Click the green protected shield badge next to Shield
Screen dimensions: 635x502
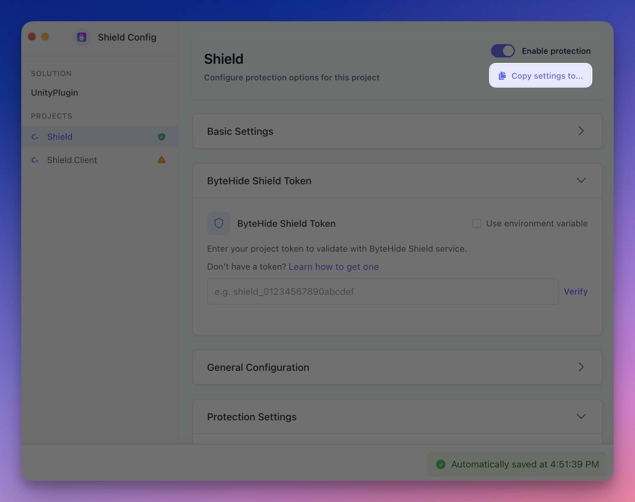(162, 137)
